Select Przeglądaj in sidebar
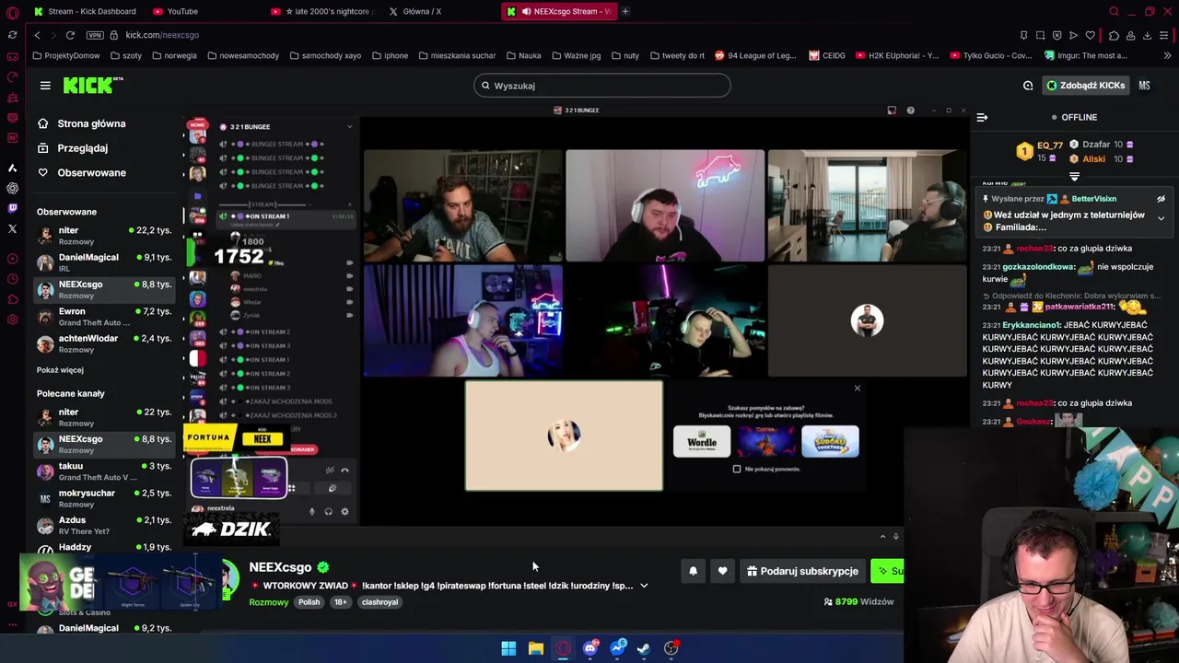This screenshot has width=1179, height=663. pos(82,147)
